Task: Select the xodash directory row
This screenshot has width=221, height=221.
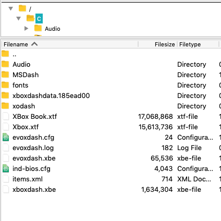Action: tap(111, 106)
